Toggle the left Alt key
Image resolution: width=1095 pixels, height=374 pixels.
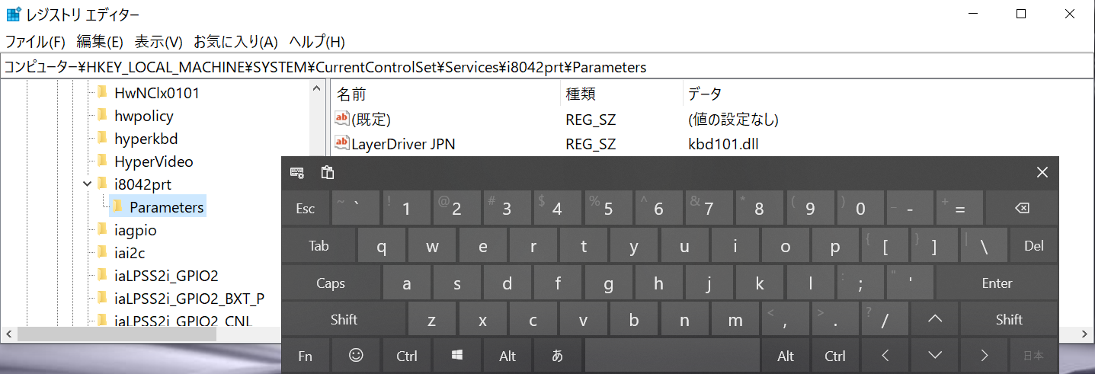[507, 356]
